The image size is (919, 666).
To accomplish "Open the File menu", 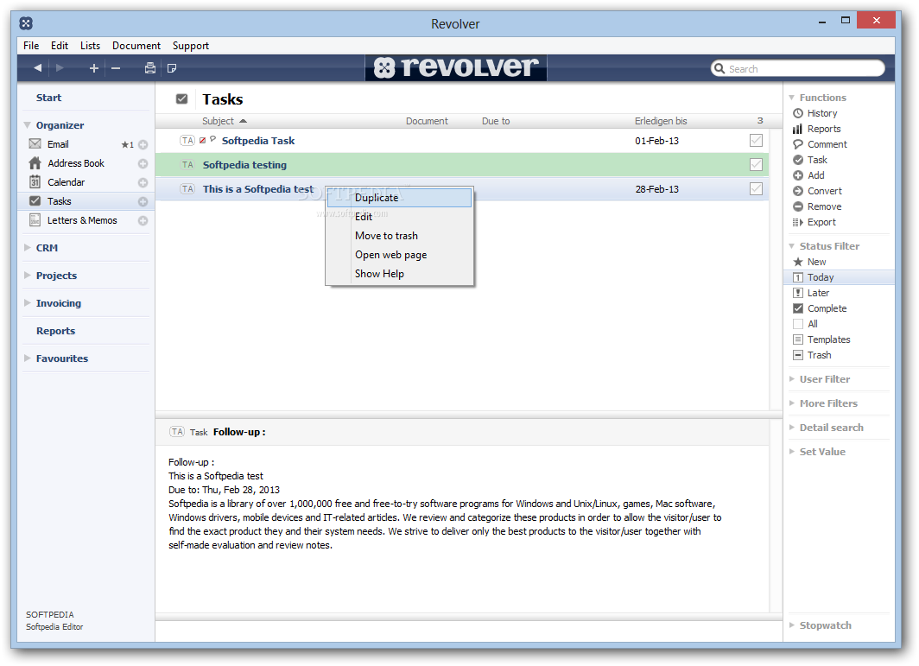I will pos(31,46).
